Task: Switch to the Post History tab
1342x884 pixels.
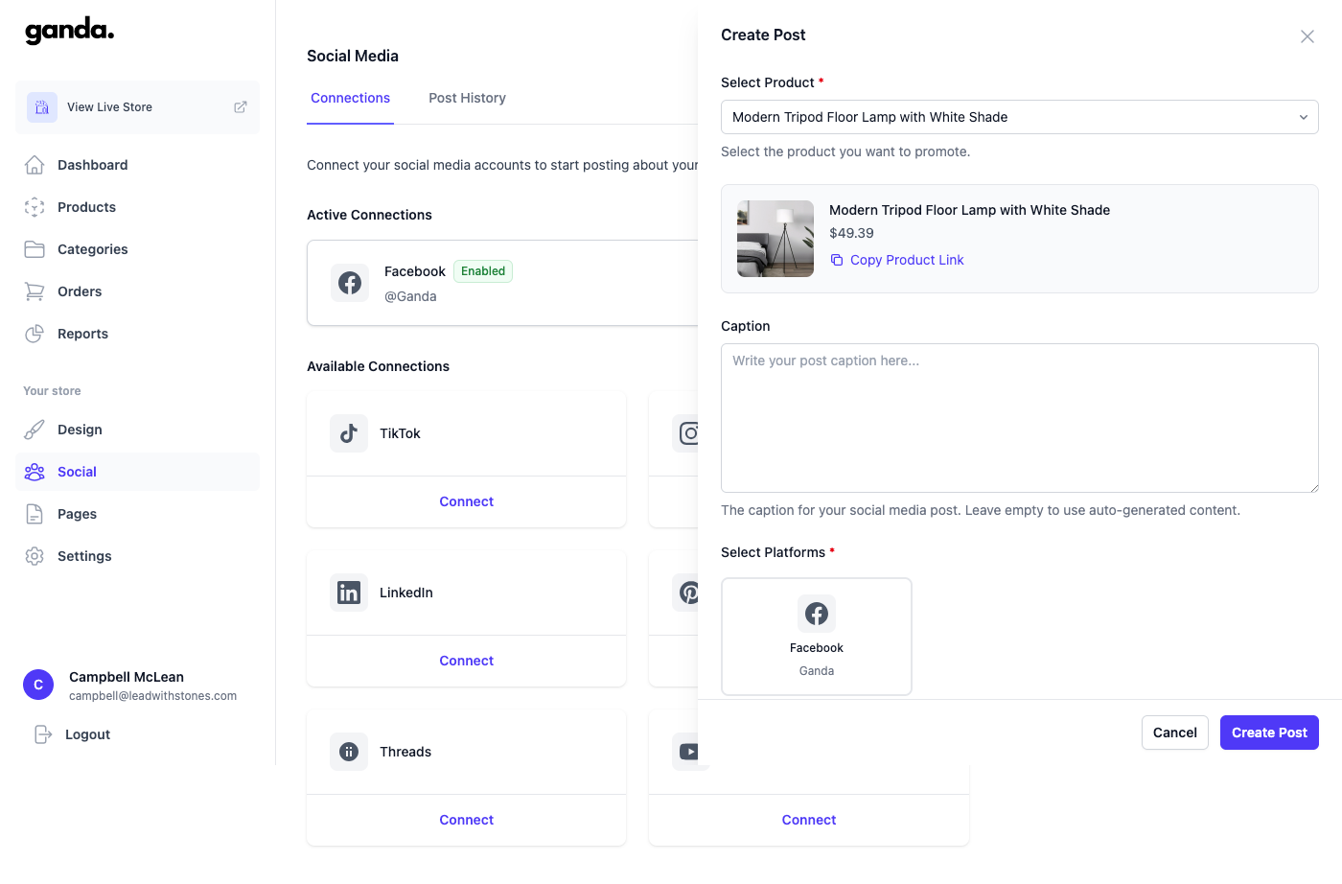Action: click(467, 97)
